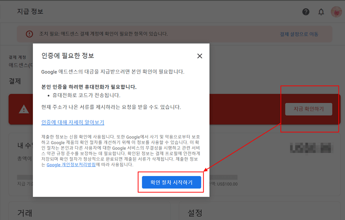Click the 휴대전화로 코드가 전송됩니다 bullet text

86,95
